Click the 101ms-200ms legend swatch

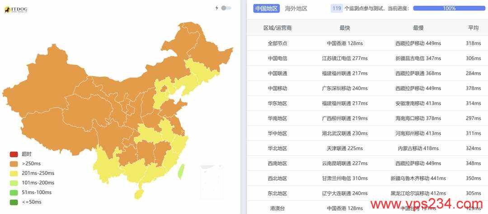pyautogui.click(x=14, y=182)
